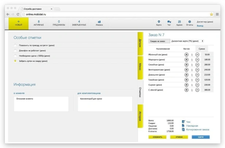Open the Дисконтная карта (7%) dropdown
This screenshot has width=225, height=148.
click(x=187, y=41)
